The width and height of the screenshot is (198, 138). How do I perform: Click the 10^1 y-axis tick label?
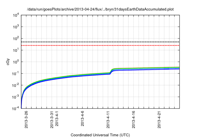(x=16, y=50)
